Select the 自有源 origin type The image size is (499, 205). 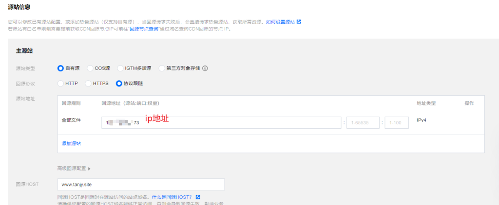point(61,68)
